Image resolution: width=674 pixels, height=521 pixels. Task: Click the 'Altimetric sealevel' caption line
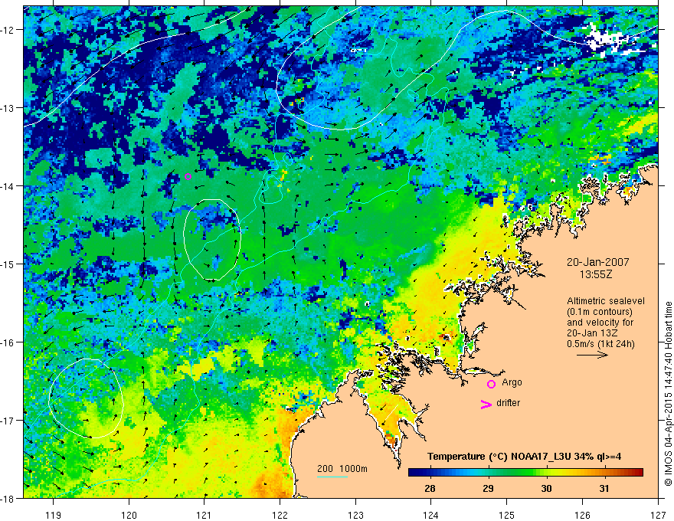point(606,301)
